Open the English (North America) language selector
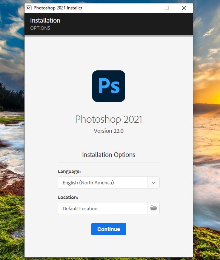 109,182
